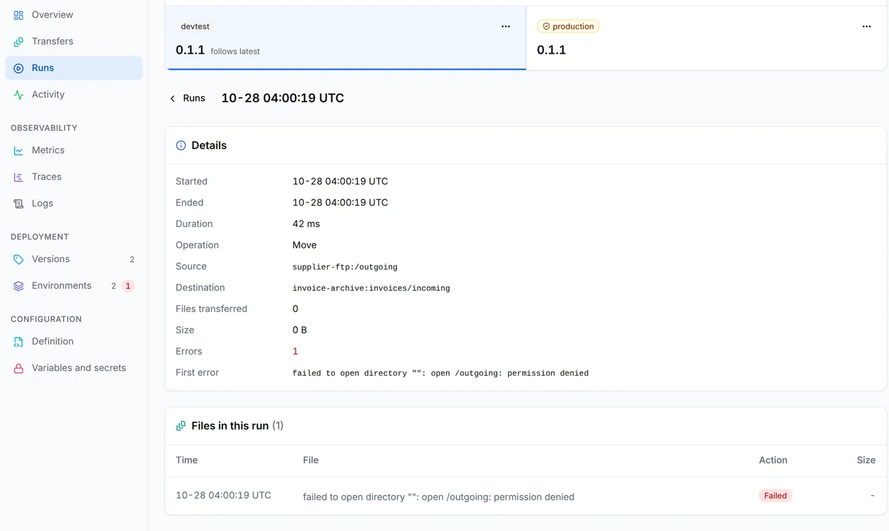Screen dimensions: 889x531
Task: Click the File column header
Action: pos(310,460)
